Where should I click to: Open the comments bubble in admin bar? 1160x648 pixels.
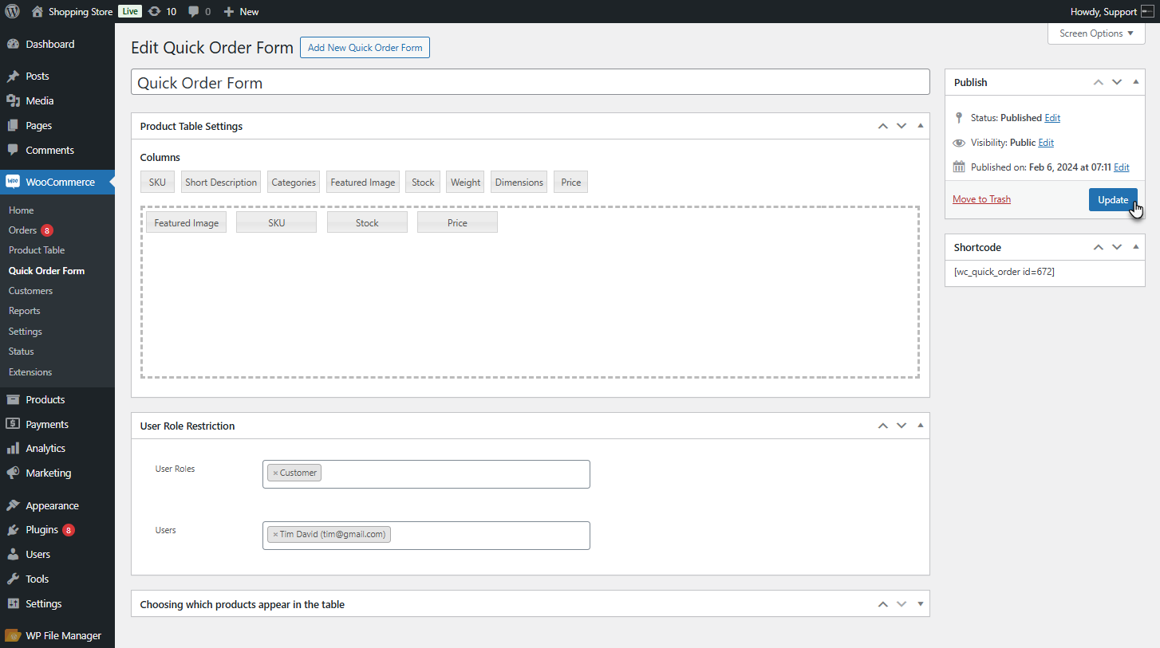194,11
